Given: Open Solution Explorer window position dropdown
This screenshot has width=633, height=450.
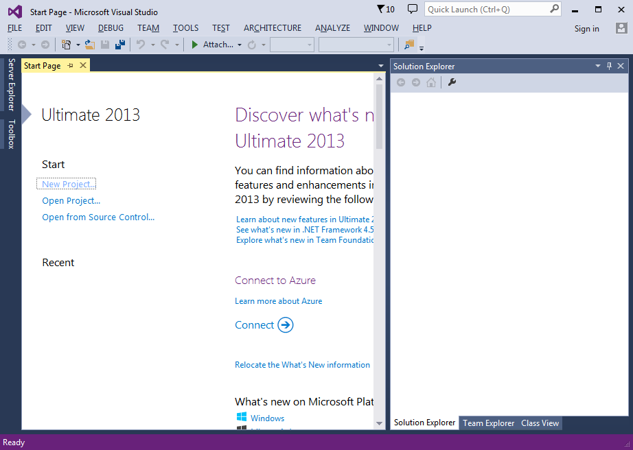Looking at the screenshot, I should pyautogui.click(x=598, y=66).
